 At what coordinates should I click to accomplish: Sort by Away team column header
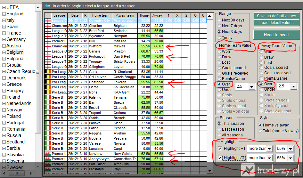point(125,15)
